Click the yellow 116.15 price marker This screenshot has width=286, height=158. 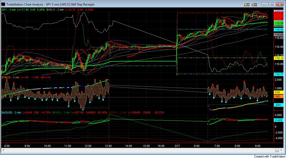(279, 58)
